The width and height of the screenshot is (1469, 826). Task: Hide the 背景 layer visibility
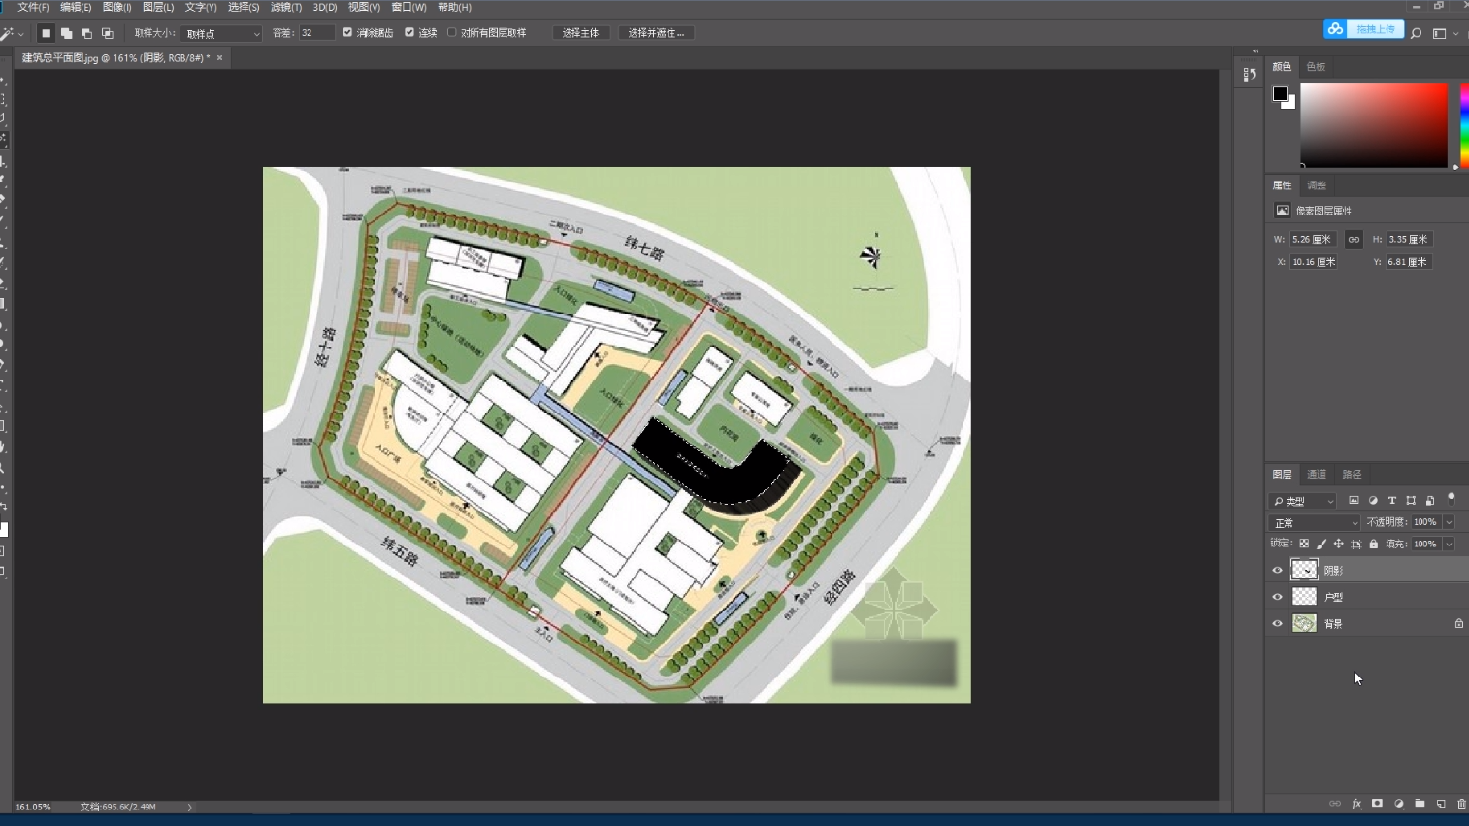coord(1278,622)
